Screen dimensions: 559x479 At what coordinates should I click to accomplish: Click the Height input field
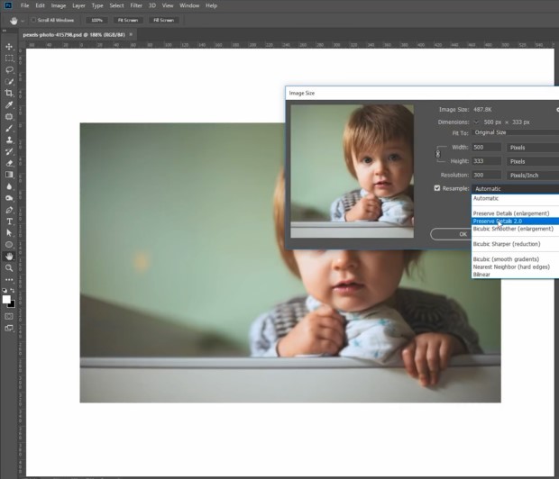coord(486,161)
